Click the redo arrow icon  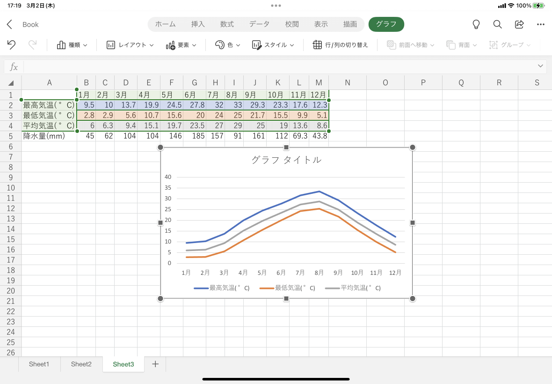[x=32, y=45]
